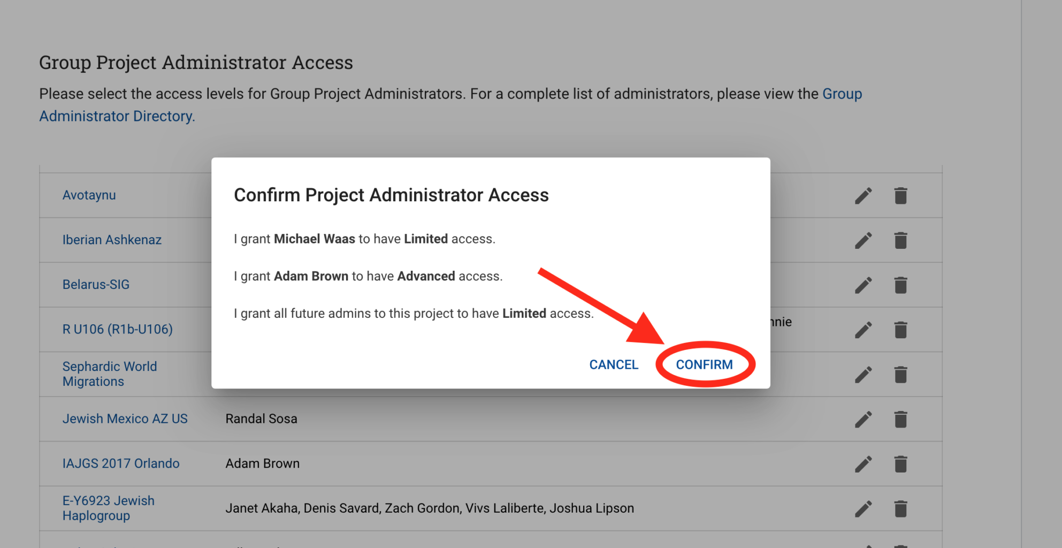The image size is (1062, 548).
Task: Open the Iberian Ashkenaz project link
Action: pyautogui.click(x=112, y=240)
